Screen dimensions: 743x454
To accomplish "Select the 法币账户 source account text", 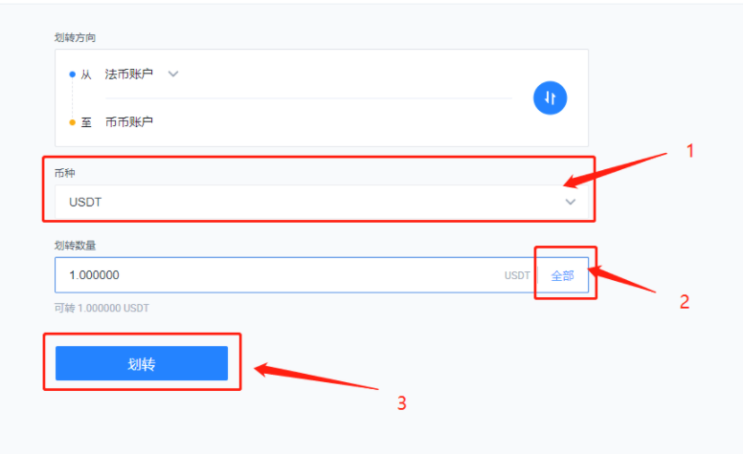I will pos(129,75).
